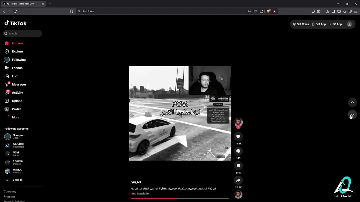Image resolution: width=360 pixels, height=202 pixels.
Task: Open a new browser tab
Action: click(x=50, y=4)
